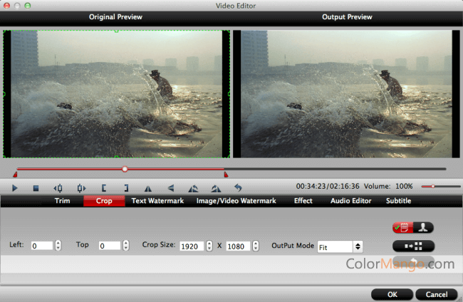
Task: Set the right bracket end point
Action: [126, 188]
